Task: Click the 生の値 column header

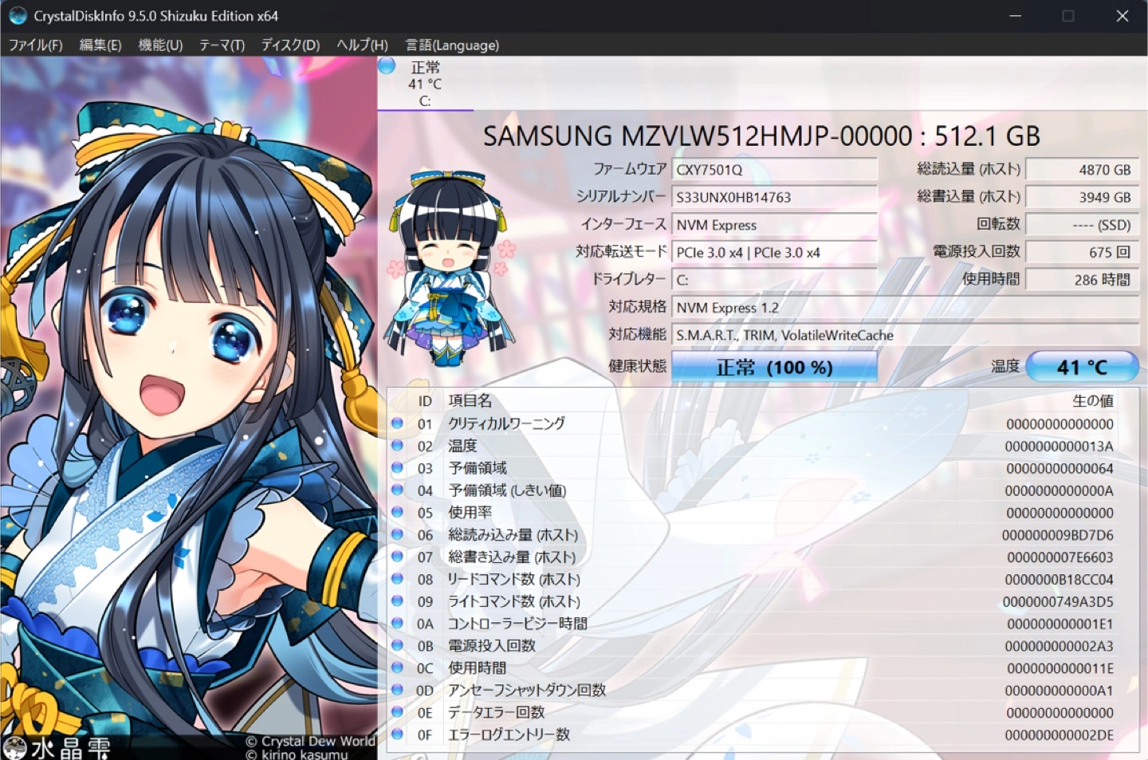Action: [1093, 400]
